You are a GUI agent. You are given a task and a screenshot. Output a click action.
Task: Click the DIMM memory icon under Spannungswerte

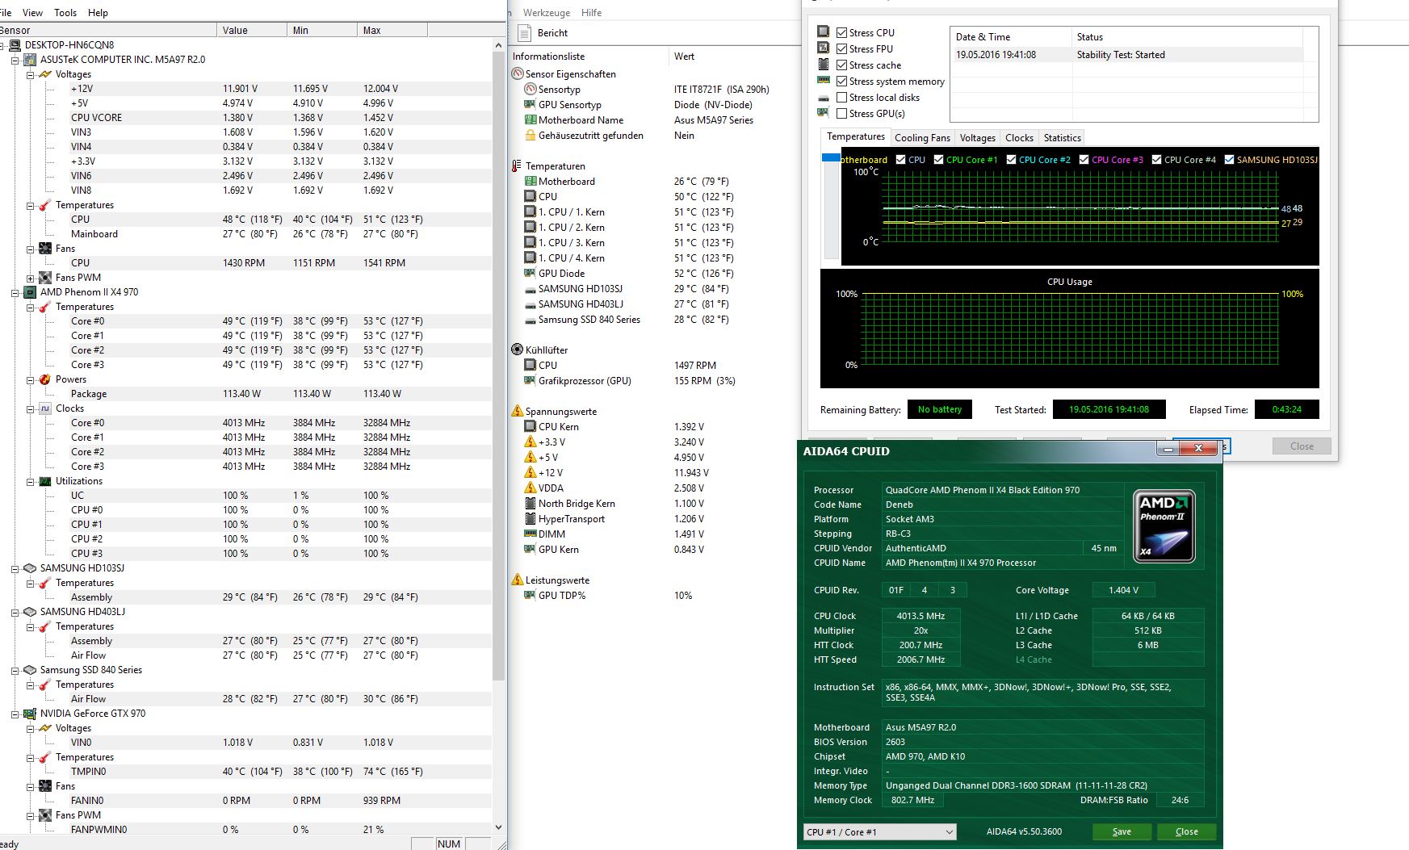pyautogui.click(x=530, y=534)
